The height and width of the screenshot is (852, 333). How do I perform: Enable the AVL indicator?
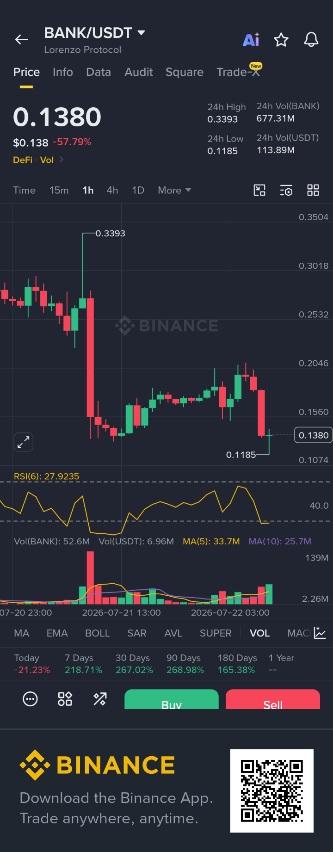tap(173, 633)
